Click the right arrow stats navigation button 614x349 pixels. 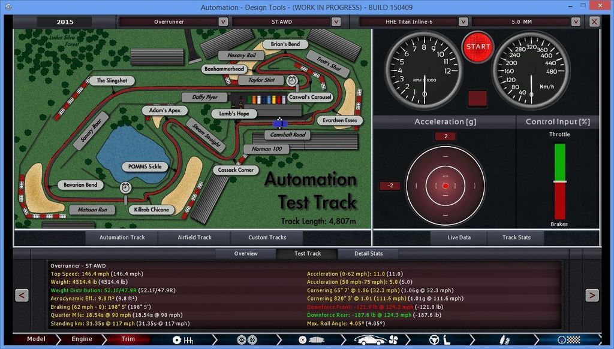point(592,296)
